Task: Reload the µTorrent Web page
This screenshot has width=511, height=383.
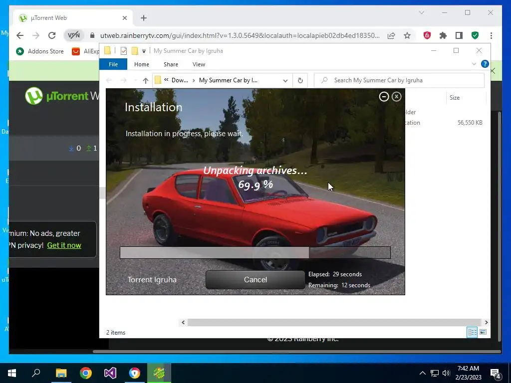Action: coord(52,35)
